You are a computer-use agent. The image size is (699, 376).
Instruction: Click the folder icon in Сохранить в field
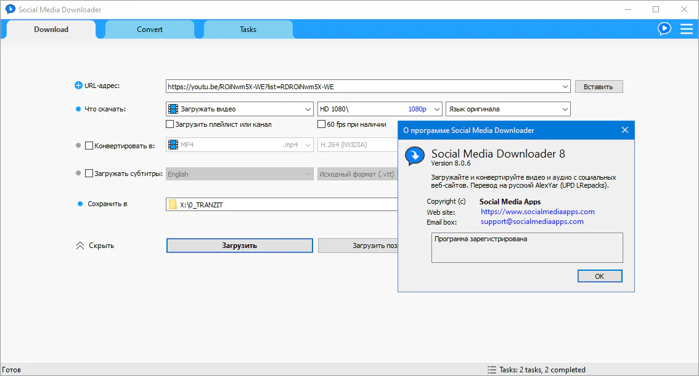coord(173,205)
